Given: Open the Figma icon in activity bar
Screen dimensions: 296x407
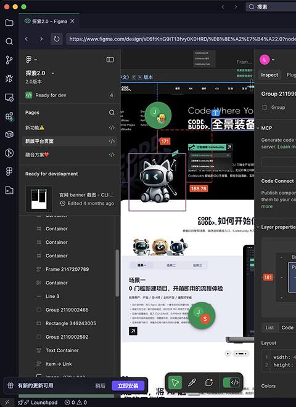Looking at the screenshot, I should (x=9, y=172).
